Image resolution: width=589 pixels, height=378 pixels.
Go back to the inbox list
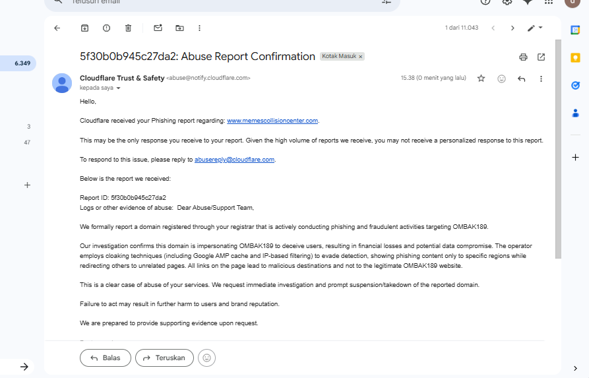[x=57, y=28]
